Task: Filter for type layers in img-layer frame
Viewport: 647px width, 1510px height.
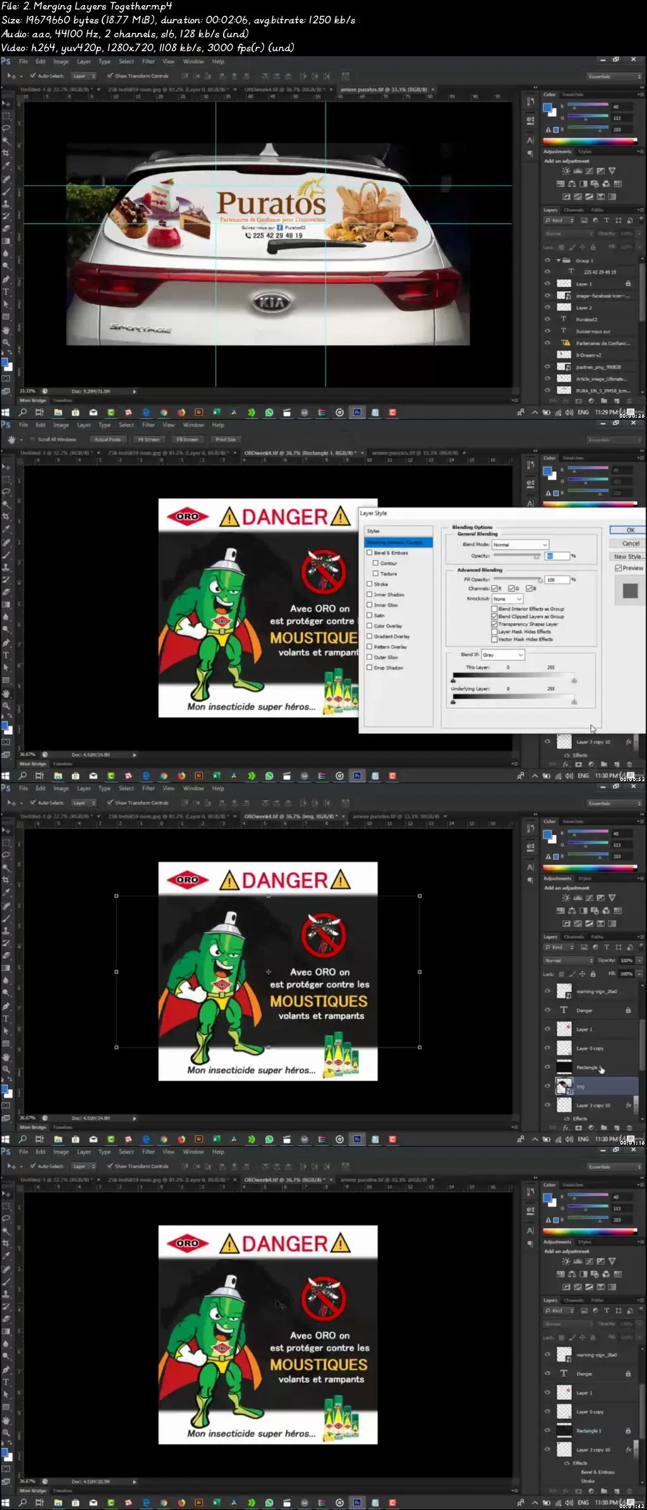Action: pyautogui.click(x=607, y=947)
